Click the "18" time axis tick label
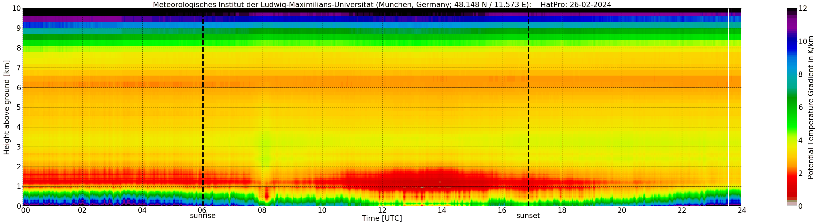Image resolution: width=823 pixels, height=224 pixels. tap(562, 210)
